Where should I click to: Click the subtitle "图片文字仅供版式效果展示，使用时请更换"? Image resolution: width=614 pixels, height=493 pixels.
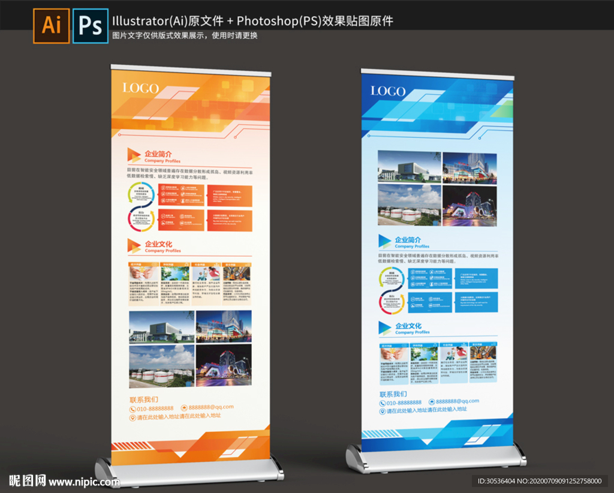coord(185,35)
